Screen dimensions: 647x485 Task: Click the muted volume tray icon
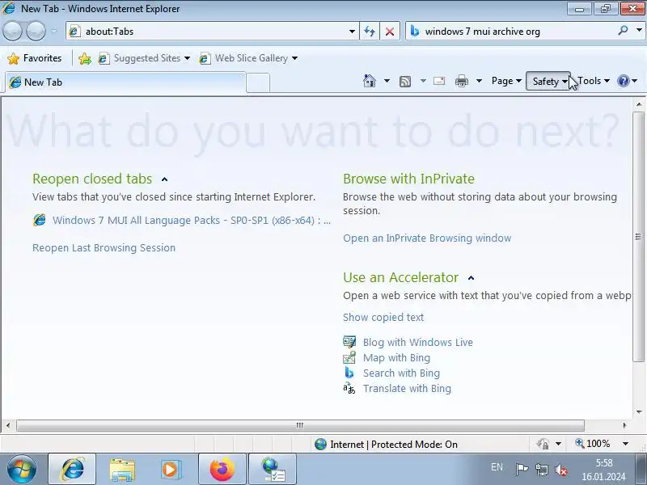coord(561,470)
